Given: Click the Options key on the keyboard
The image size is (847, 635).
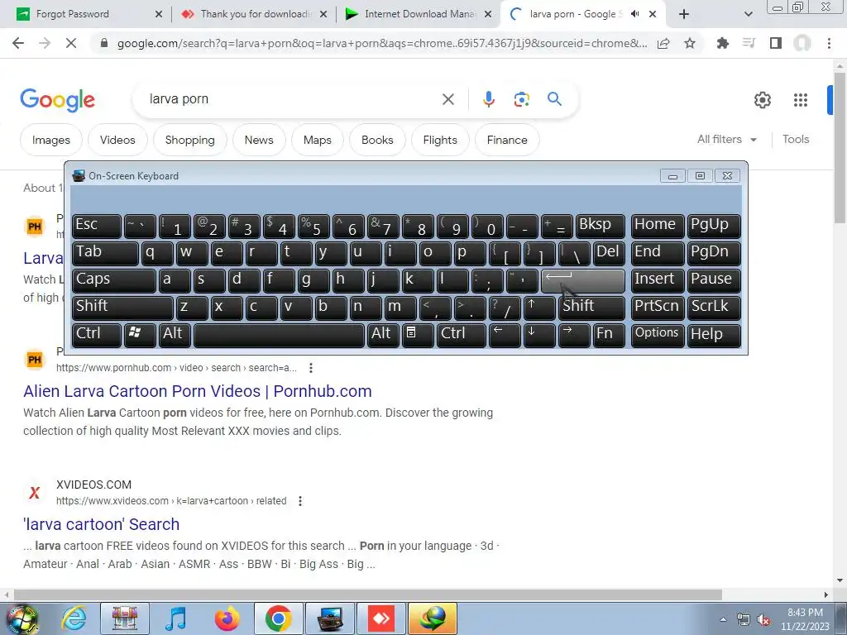Looking at the screenshot, I should (658, 334).
